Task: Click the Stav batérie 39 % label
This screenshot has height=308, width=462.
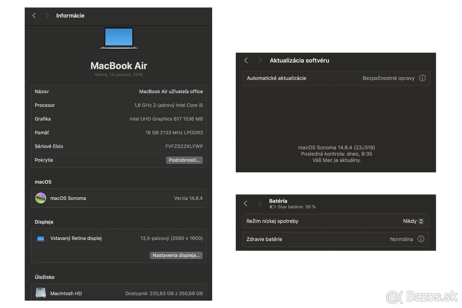Action: coord(296,207)
